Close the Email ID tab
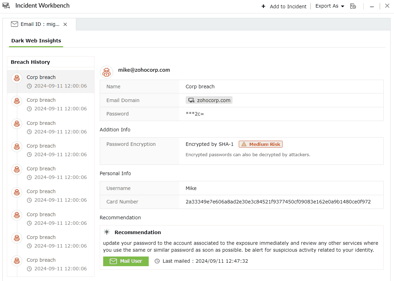This screenshot has height=281, width=394. pyautogui.click(x=65, y=24)
